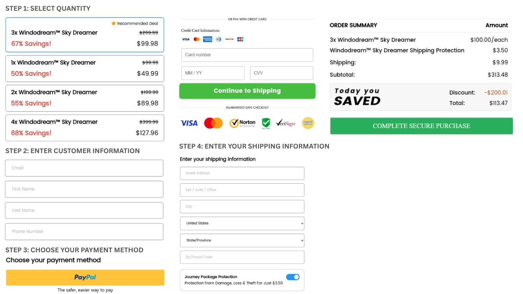Click the Card number input field
Viewport: 523px width, 294px height.
[247, 55]
